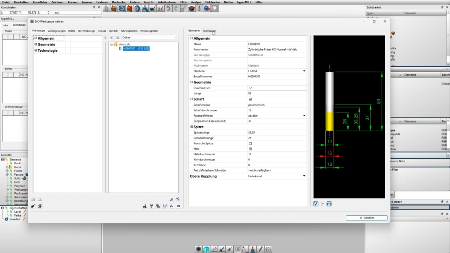Click the folder icon with red cross

(x=130, y=9)
